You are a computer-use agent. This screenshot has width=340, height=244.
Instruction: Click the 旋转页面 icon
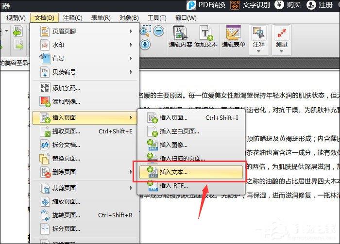(45, 215)
